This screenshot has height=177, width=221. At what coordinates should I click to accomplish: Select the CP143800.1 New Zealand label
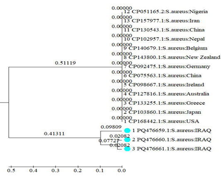(x=172, y=57)
